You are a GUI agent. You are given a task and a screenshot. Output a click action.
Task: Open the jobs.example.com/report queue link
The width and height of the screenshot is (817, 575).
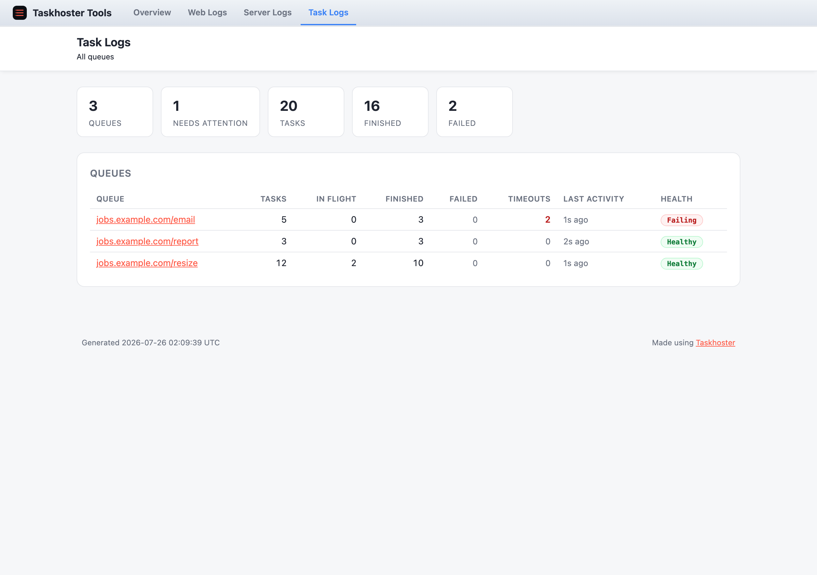[x=147, y=241]
